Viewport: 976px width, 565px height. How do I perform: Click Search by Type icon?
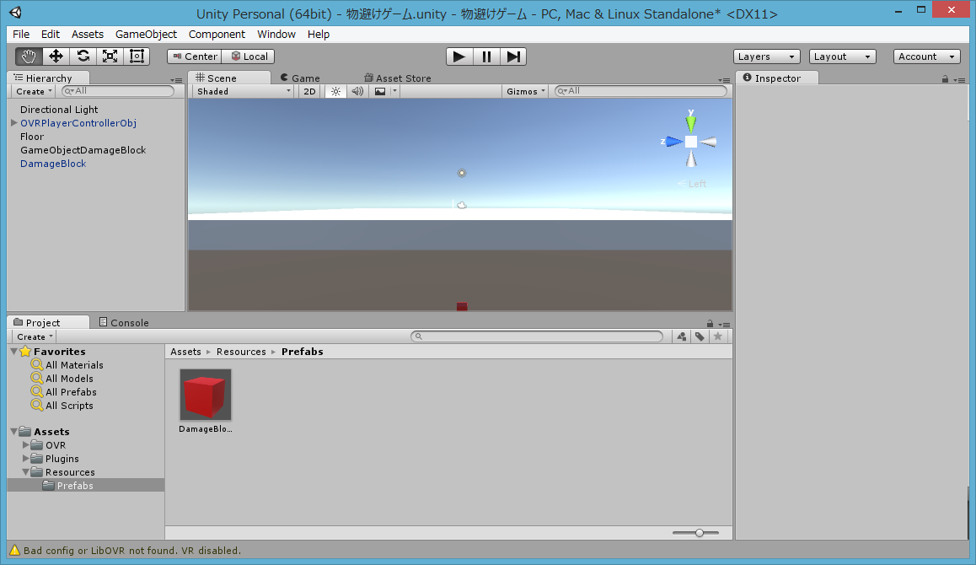click(x=682, y=336)
